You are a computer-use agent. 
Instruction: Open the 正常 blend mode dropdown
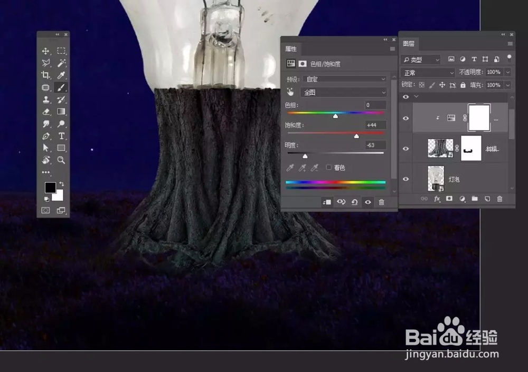pyautogui.click(x=428, y=73)
